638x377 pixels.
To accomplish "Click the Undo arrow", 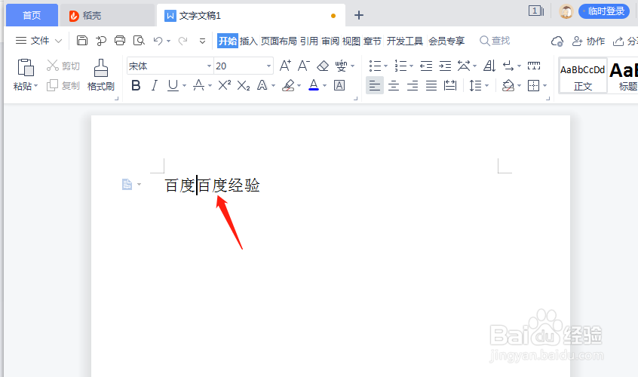I will [x=158, y=40].
